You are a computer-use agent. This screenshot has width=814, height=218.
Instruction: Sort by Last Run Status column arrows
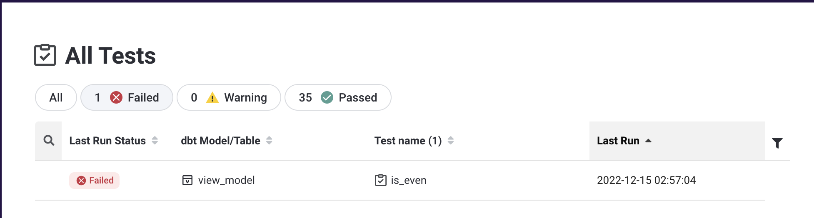155,141
